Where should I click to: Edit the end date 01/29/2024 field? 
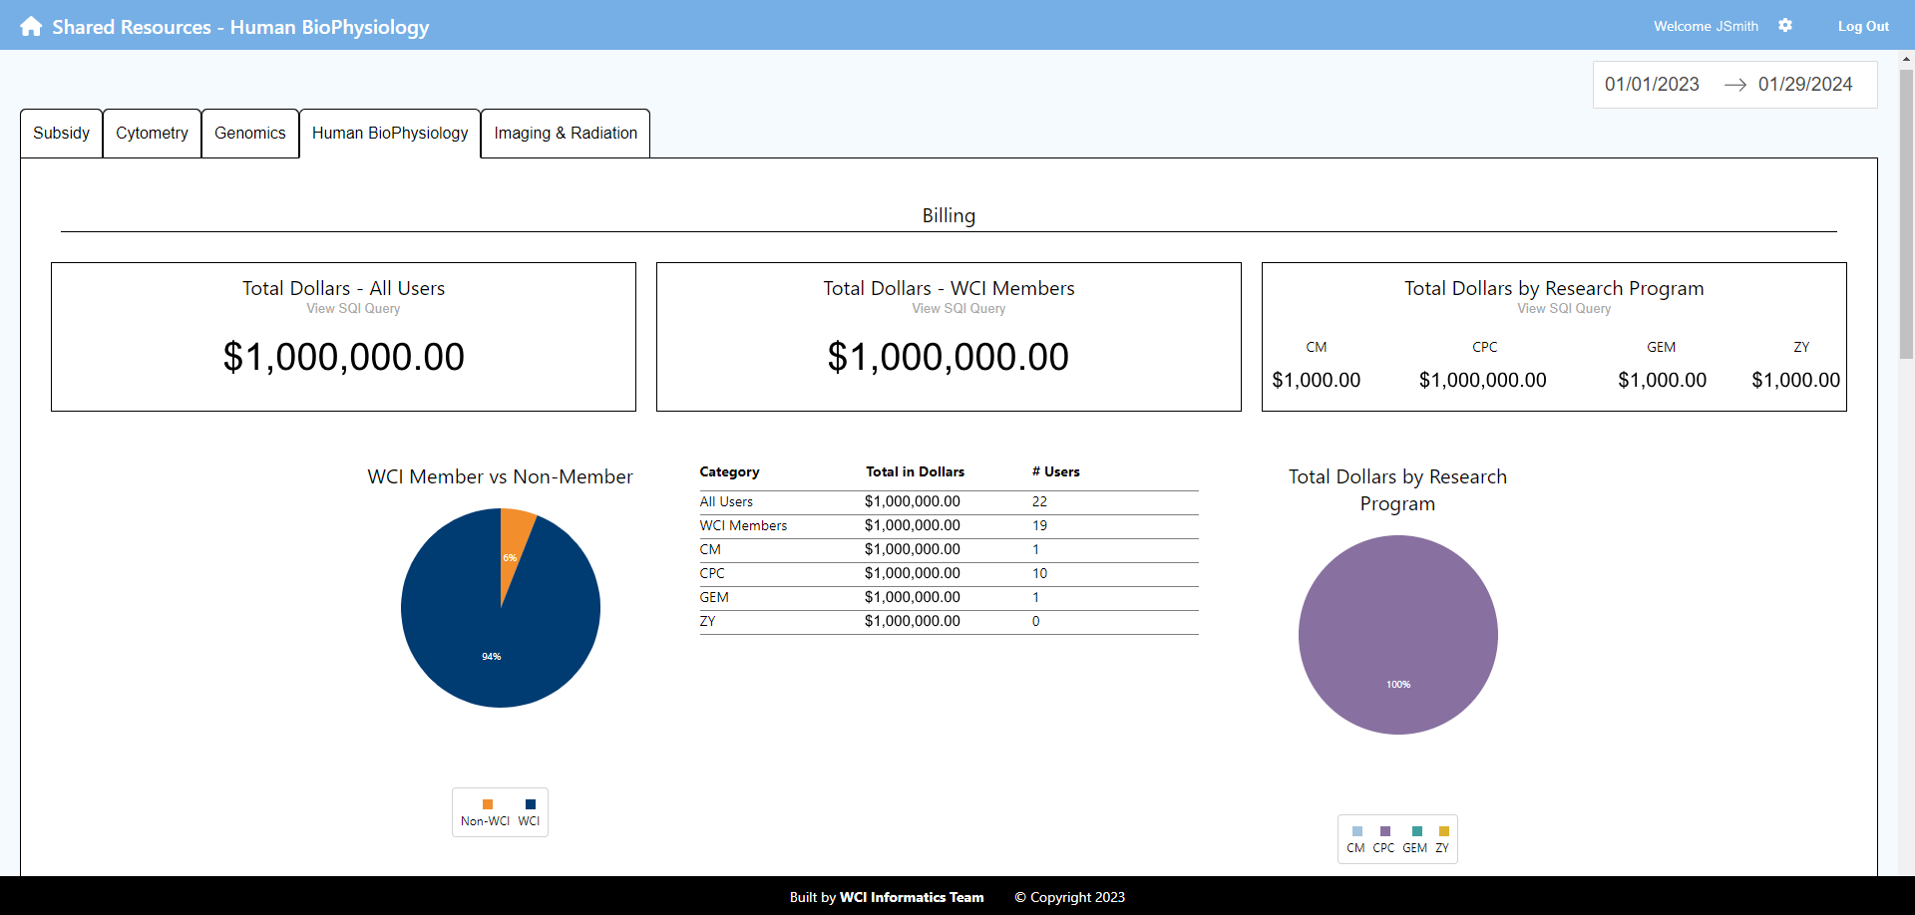[x=1805, y=85]
